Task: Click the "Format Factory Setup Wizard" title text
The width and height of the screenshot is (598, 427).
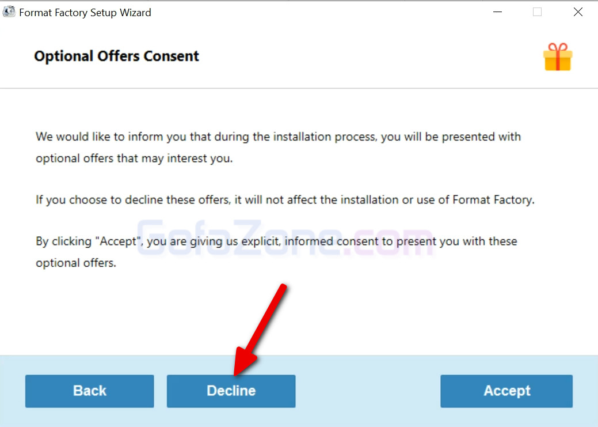Action: click(85, 12)
